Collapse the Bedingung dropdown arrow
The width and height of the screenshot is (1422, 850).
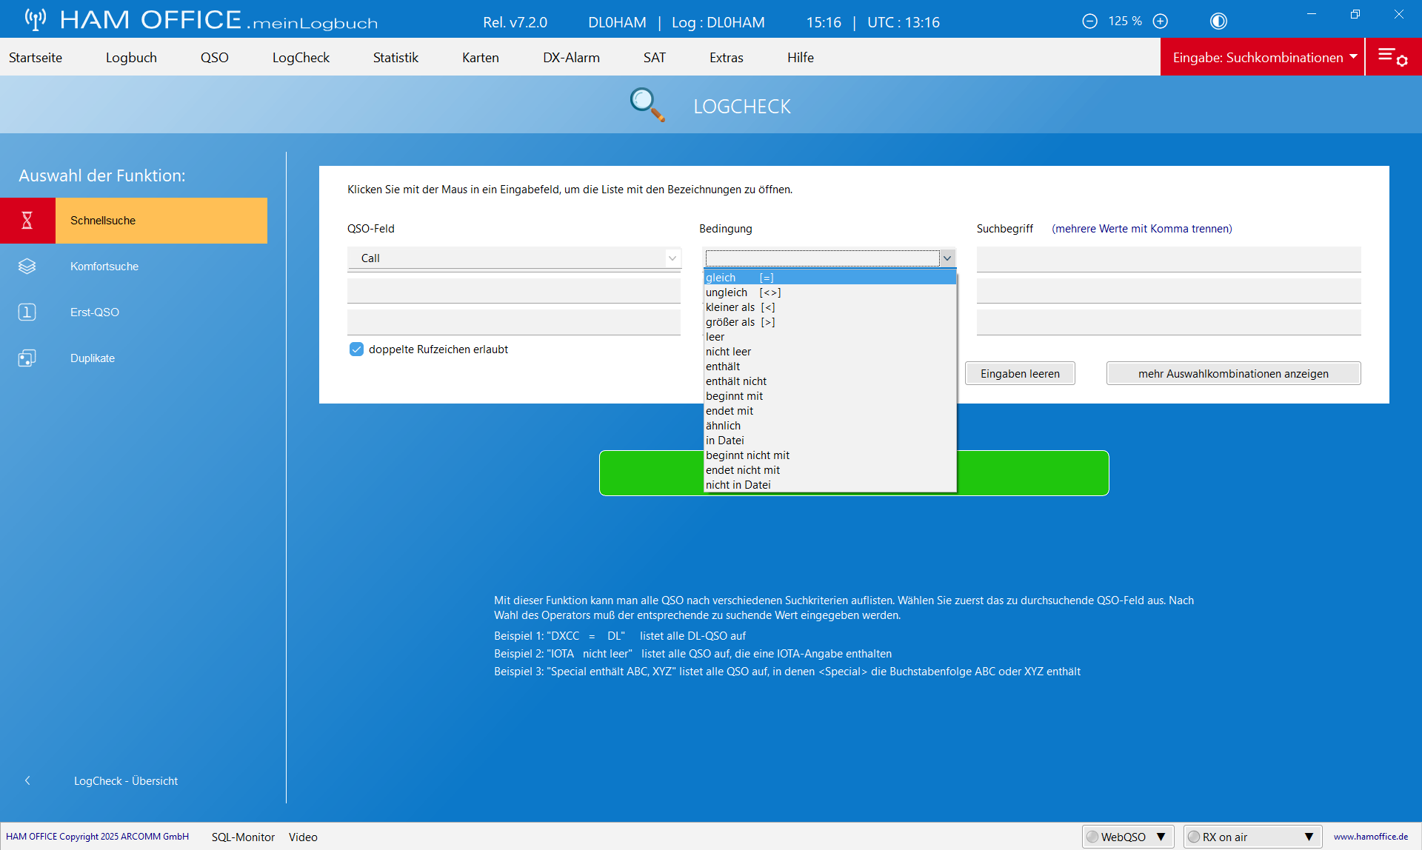947,258
